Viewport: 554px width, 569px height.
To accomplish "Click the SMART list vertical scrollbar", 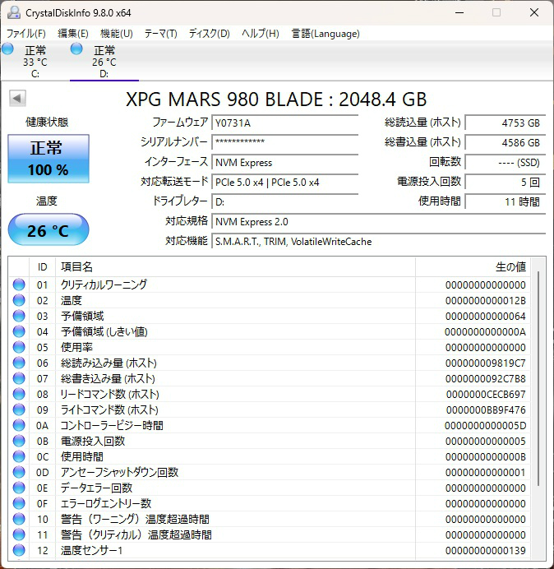I will pyautogui.click(x=538, y=378).
